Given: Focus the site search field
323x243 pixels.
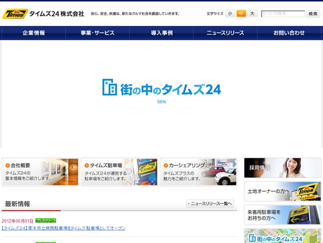Looking at the screenshot, I should tap(283, 14).
